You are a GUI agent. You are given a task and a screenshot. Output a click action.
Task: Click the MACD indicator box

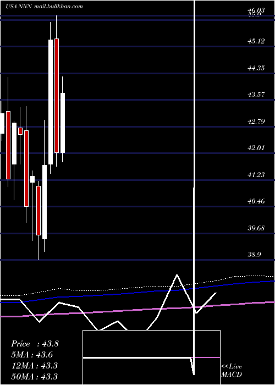click(151, 358)
